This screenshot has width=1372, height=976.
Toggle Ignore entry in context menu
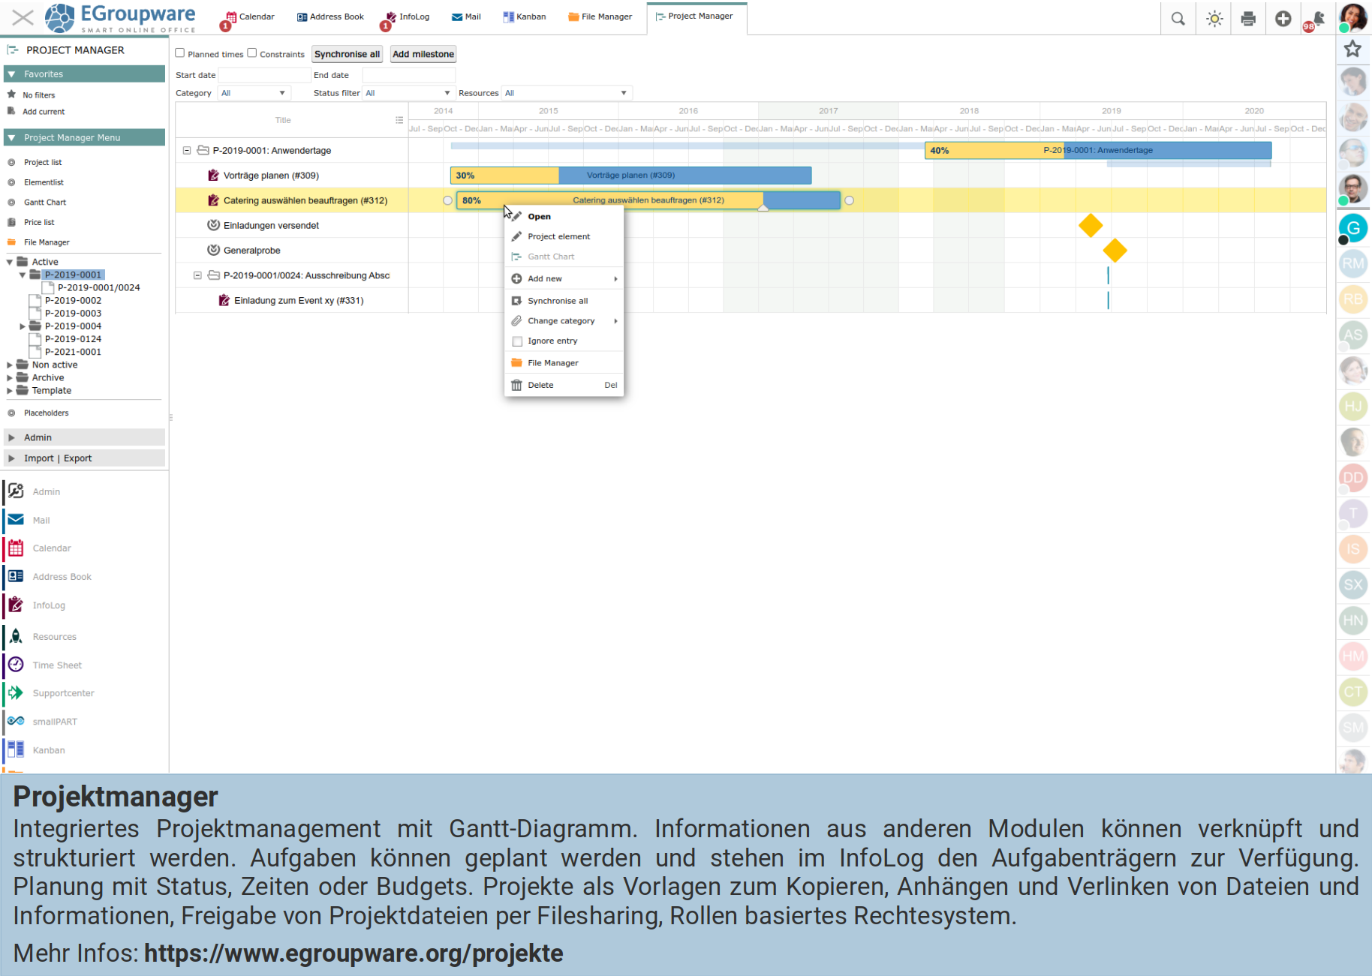[552, 341]
